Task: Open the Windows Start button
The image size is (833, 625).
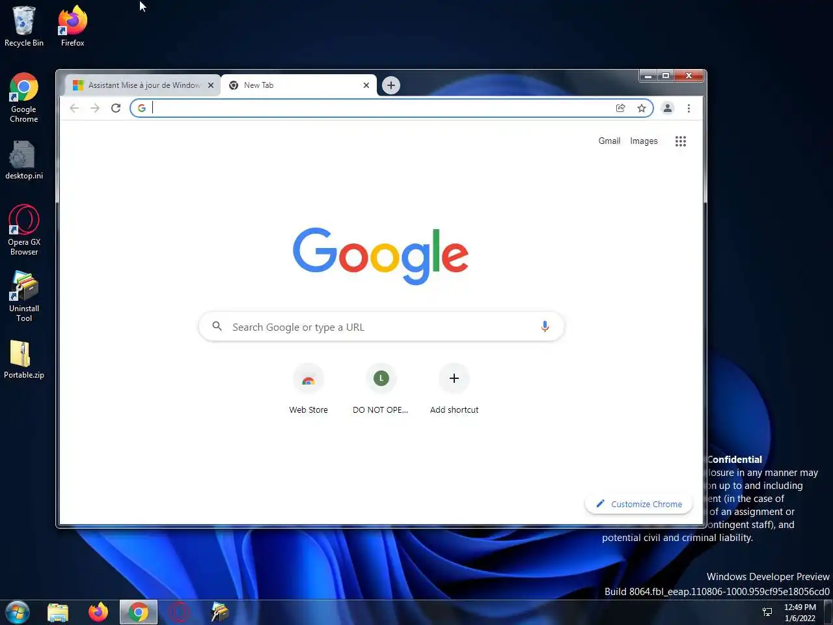Action: point(18,612)
